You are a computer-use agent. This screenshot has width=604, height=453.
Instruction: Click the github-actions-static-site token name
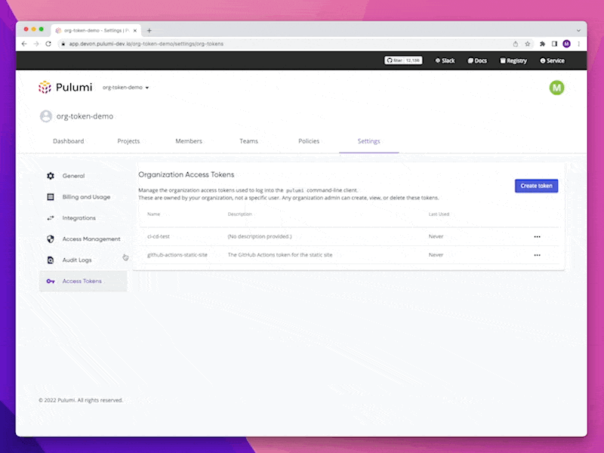coord(177,255)
